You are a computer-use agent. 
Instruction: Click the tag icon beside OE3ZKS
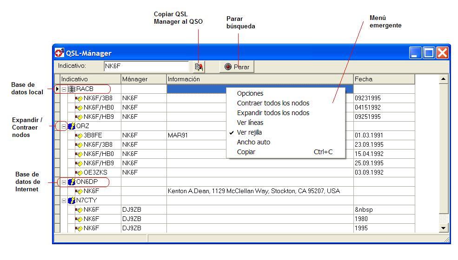click(79, 173)
